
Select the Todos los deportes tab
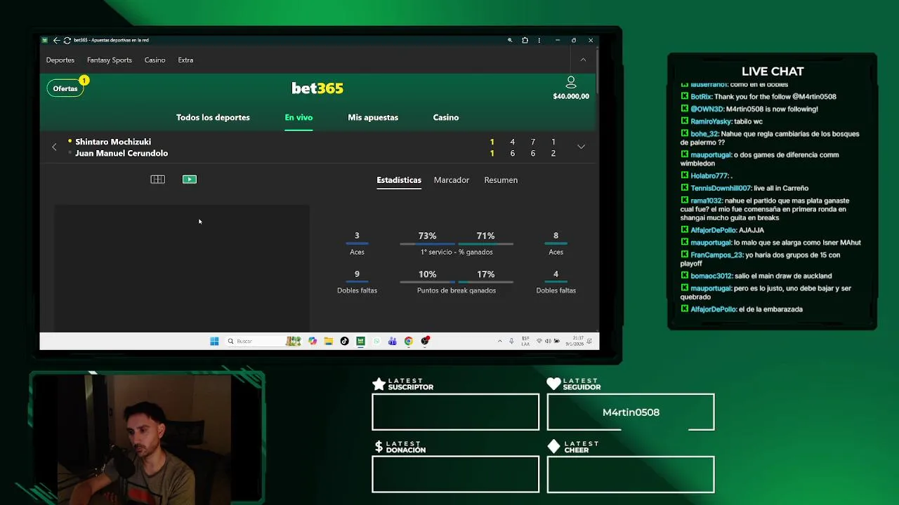213,117
